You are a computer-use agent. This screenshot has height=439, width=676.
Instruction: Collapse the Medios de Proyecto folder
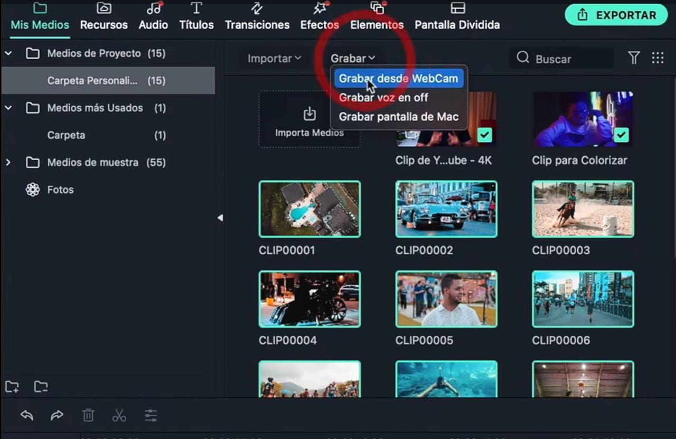[x=8, y=53]
